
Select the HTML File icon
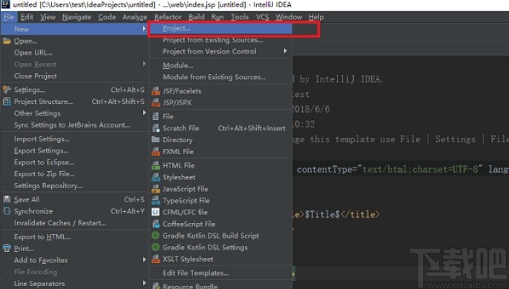pyautogui.click(x=156, y=165)
